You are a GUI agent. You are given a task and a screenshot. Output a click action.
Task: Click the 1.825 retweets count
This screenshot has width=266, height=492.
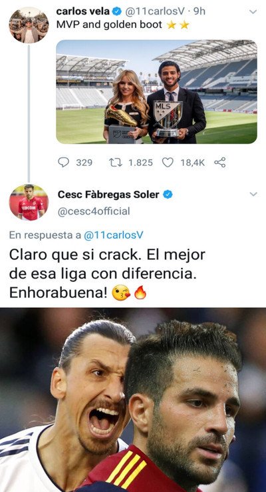140,163
